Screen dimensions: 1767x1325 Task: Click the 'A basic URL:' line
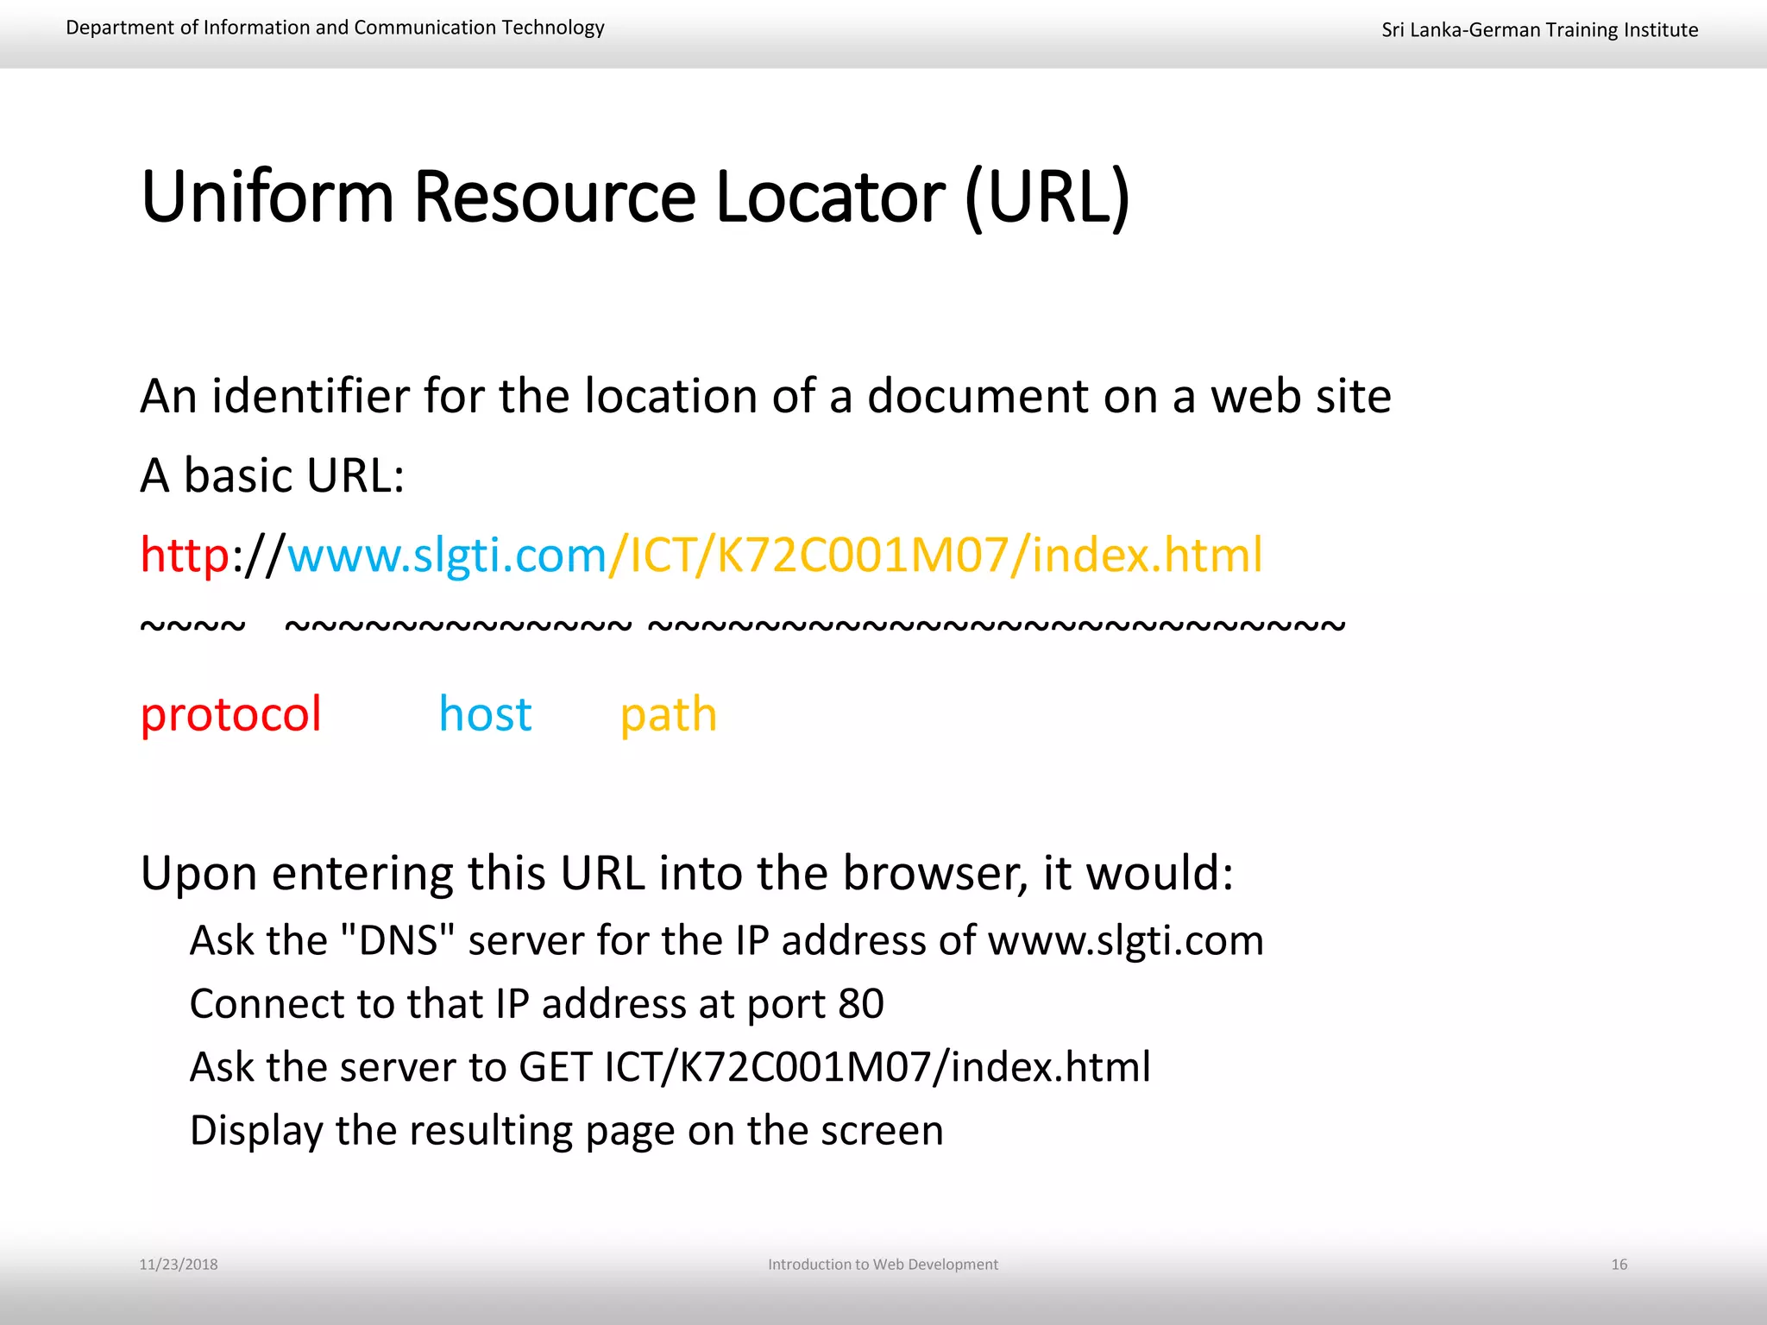click(x=273, y=475)
